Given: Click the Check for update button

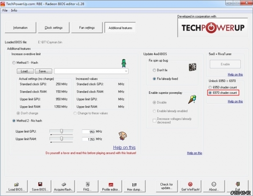Looking at the screenshot, I should pyautogui.click(x=166, y=186).
